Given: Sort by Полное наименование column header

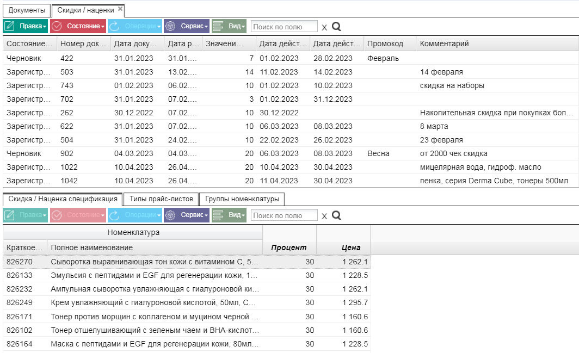Looking at the screenshot, I should (x=155, y=247).
